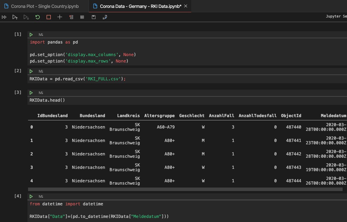Click the execution count of cell three
This screenshot has height=222, width=347.
(18, 92)
